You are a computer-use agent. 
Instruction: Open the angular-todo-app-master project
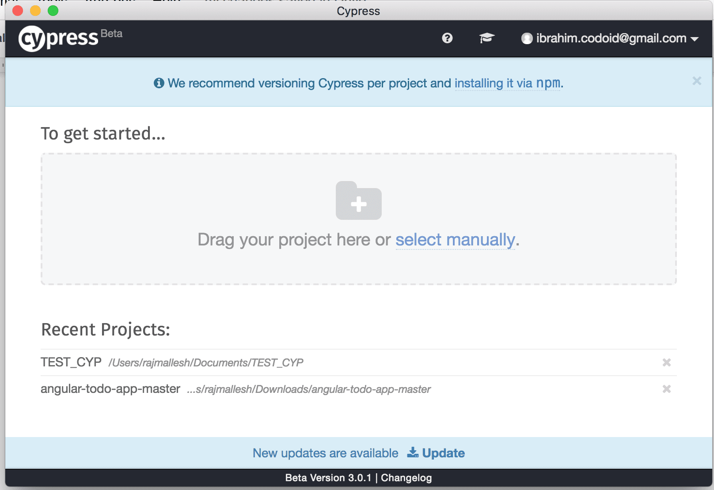coord(110,389)
